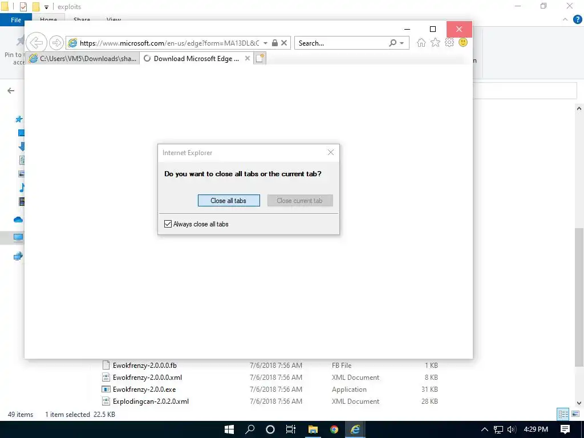Click the smiley feedback icon
The image size is (584, 438).
click(463, 42)
